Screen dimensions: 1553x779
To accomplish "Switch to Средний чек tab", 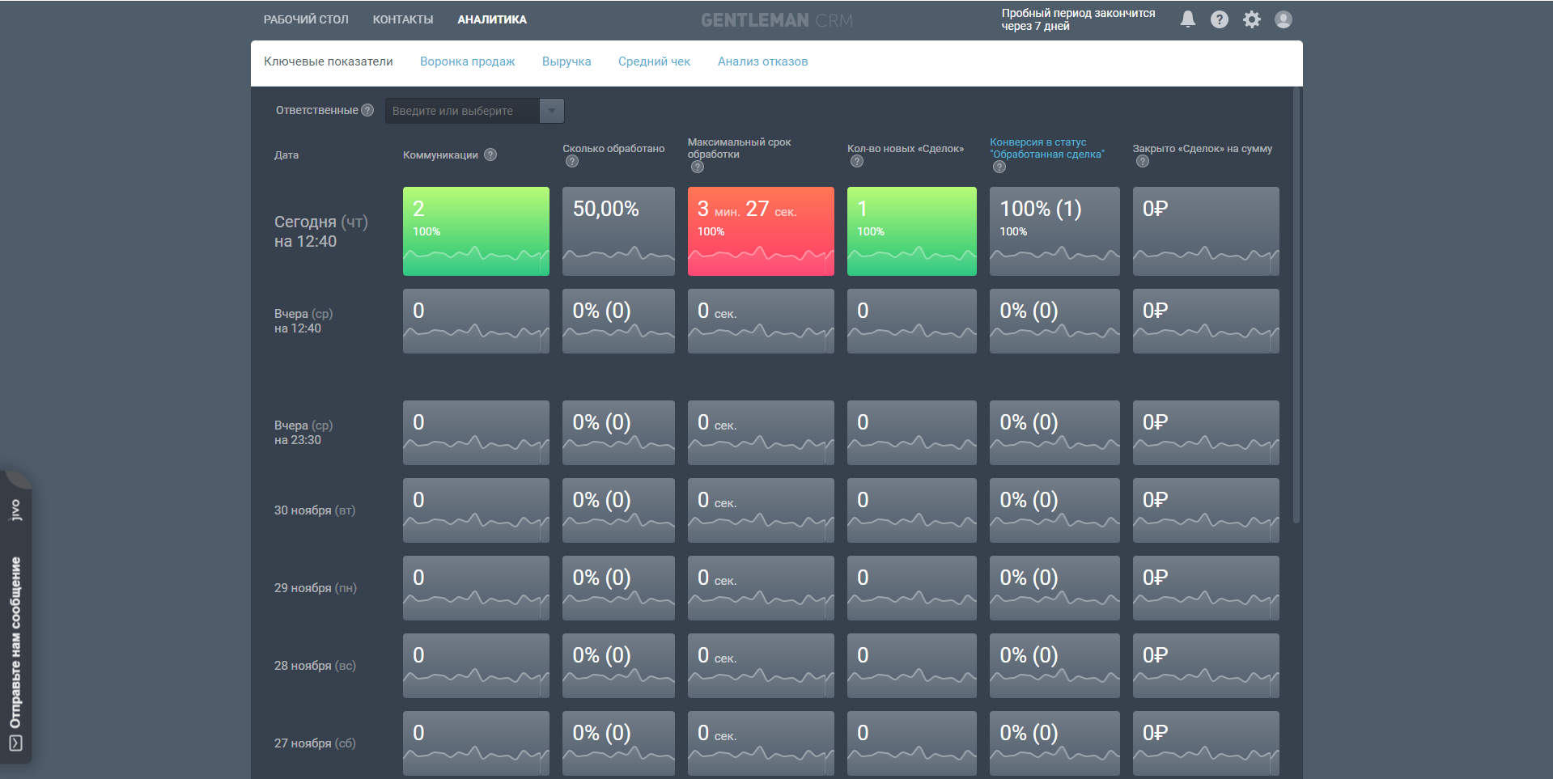I will 654,61.
